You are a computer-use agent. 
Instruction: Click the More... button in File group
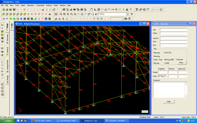[182, 62]
